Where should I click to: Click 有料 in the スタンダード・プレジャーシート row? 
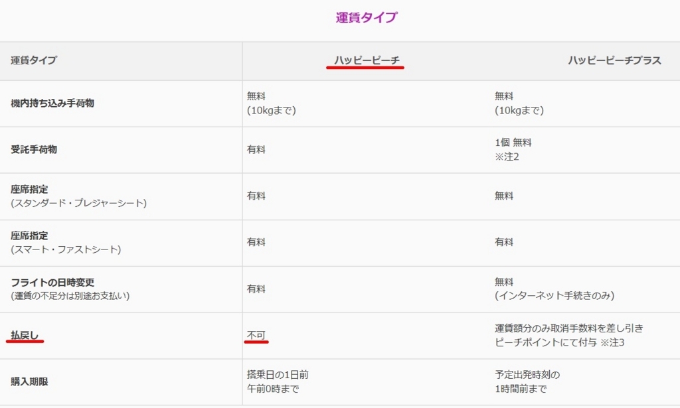[x=256, y=196]
